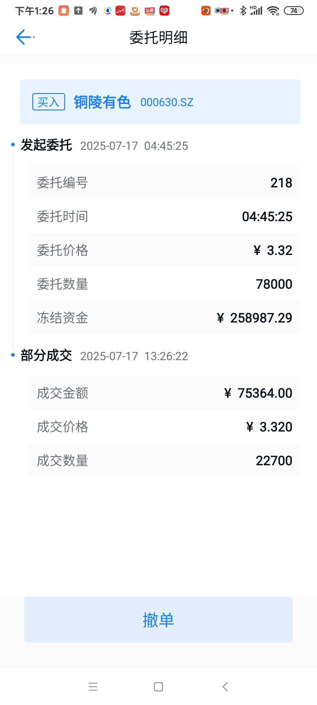Tap the Wi-Fi status icon

pyautogui.click(x=273, y=11)
